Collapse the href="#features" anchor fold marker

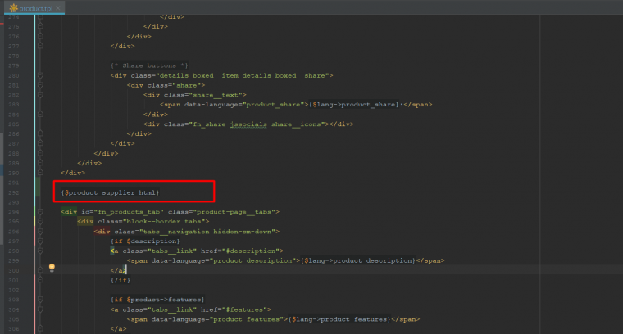pyautogui.click(x=41, y=309)
